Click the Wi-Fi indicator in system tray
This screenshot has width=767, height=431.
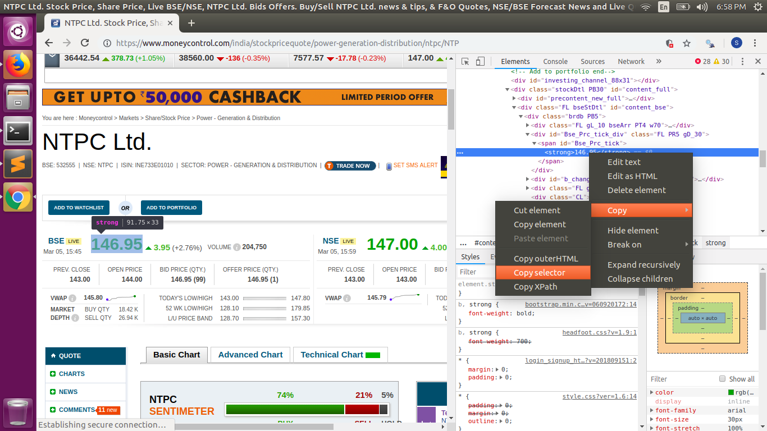(646, 7)
